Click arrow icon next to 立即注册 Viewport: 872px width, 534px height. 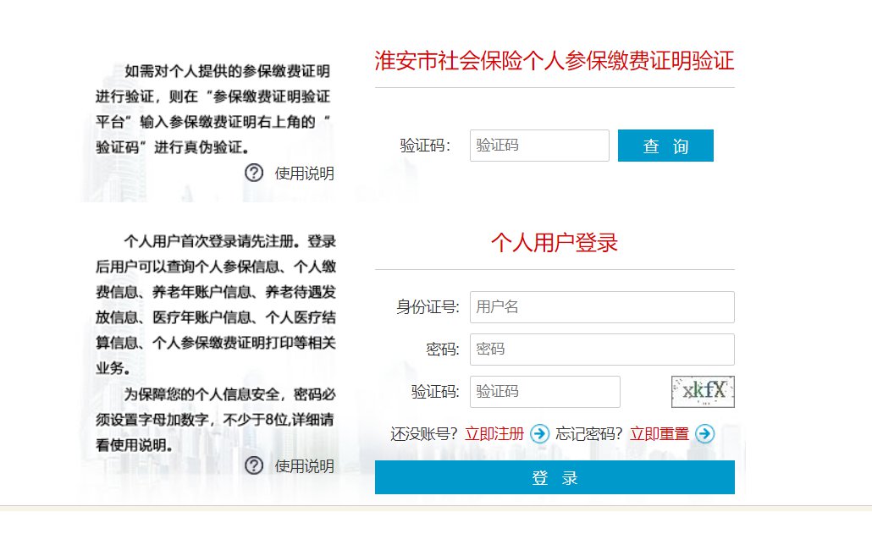[539, 433]
